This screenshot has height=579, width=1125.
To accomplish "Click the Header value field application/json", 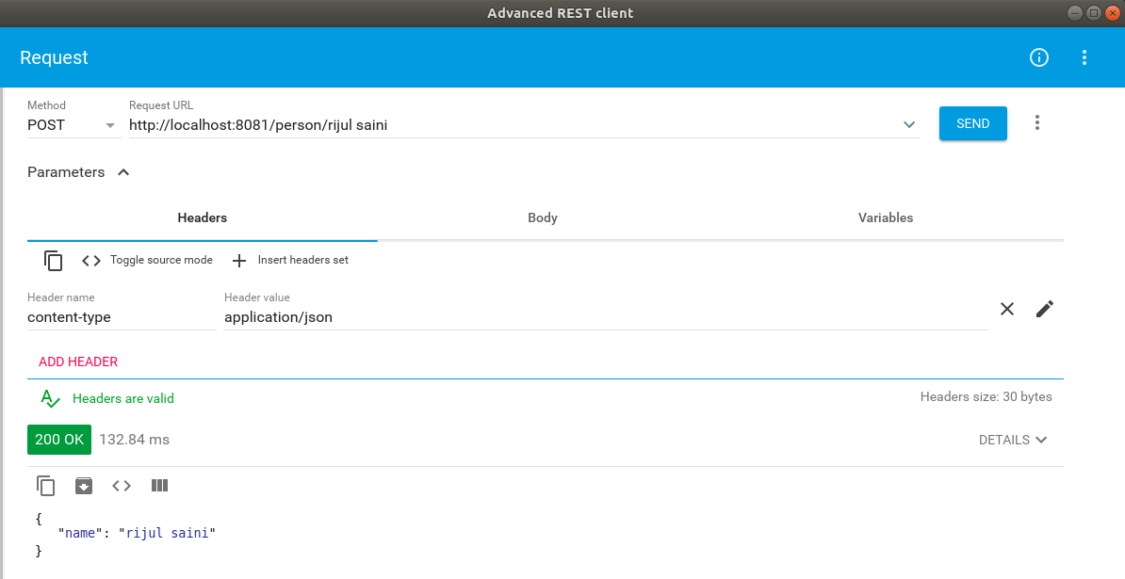I will tap(603, 318).
